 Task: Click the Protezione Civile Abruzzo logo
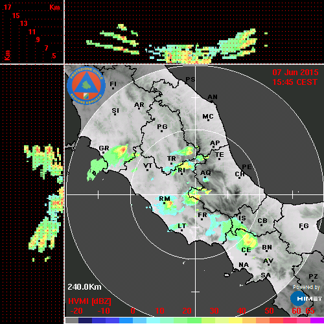tap(86, 86)
